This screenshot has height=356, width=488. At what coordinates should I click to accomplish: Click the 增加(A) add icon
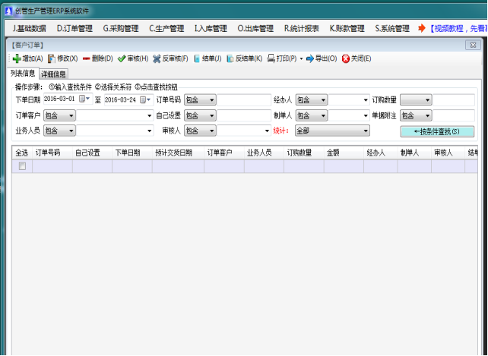(x=17, y=58)
